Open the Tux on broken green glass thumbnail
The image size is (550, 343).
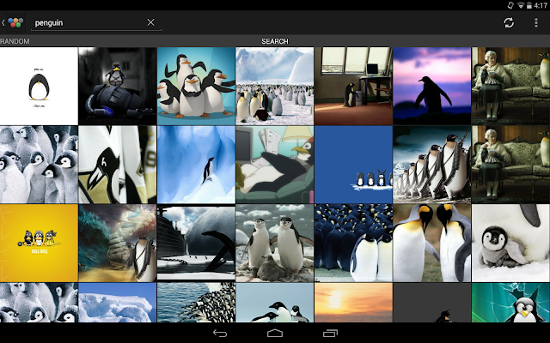pyautogui.click(x=510, y=303)
